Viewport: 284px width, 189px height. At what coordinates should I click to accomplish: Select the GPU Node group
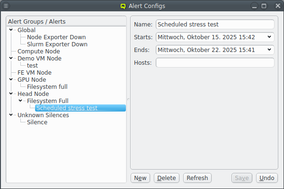[32, 79]
